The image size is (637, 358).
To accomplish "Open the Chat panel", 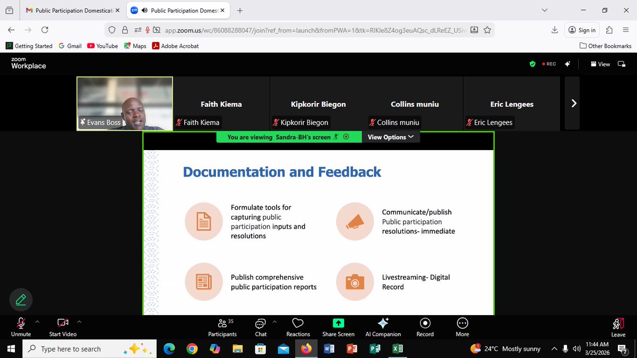I will click(261, 327).
